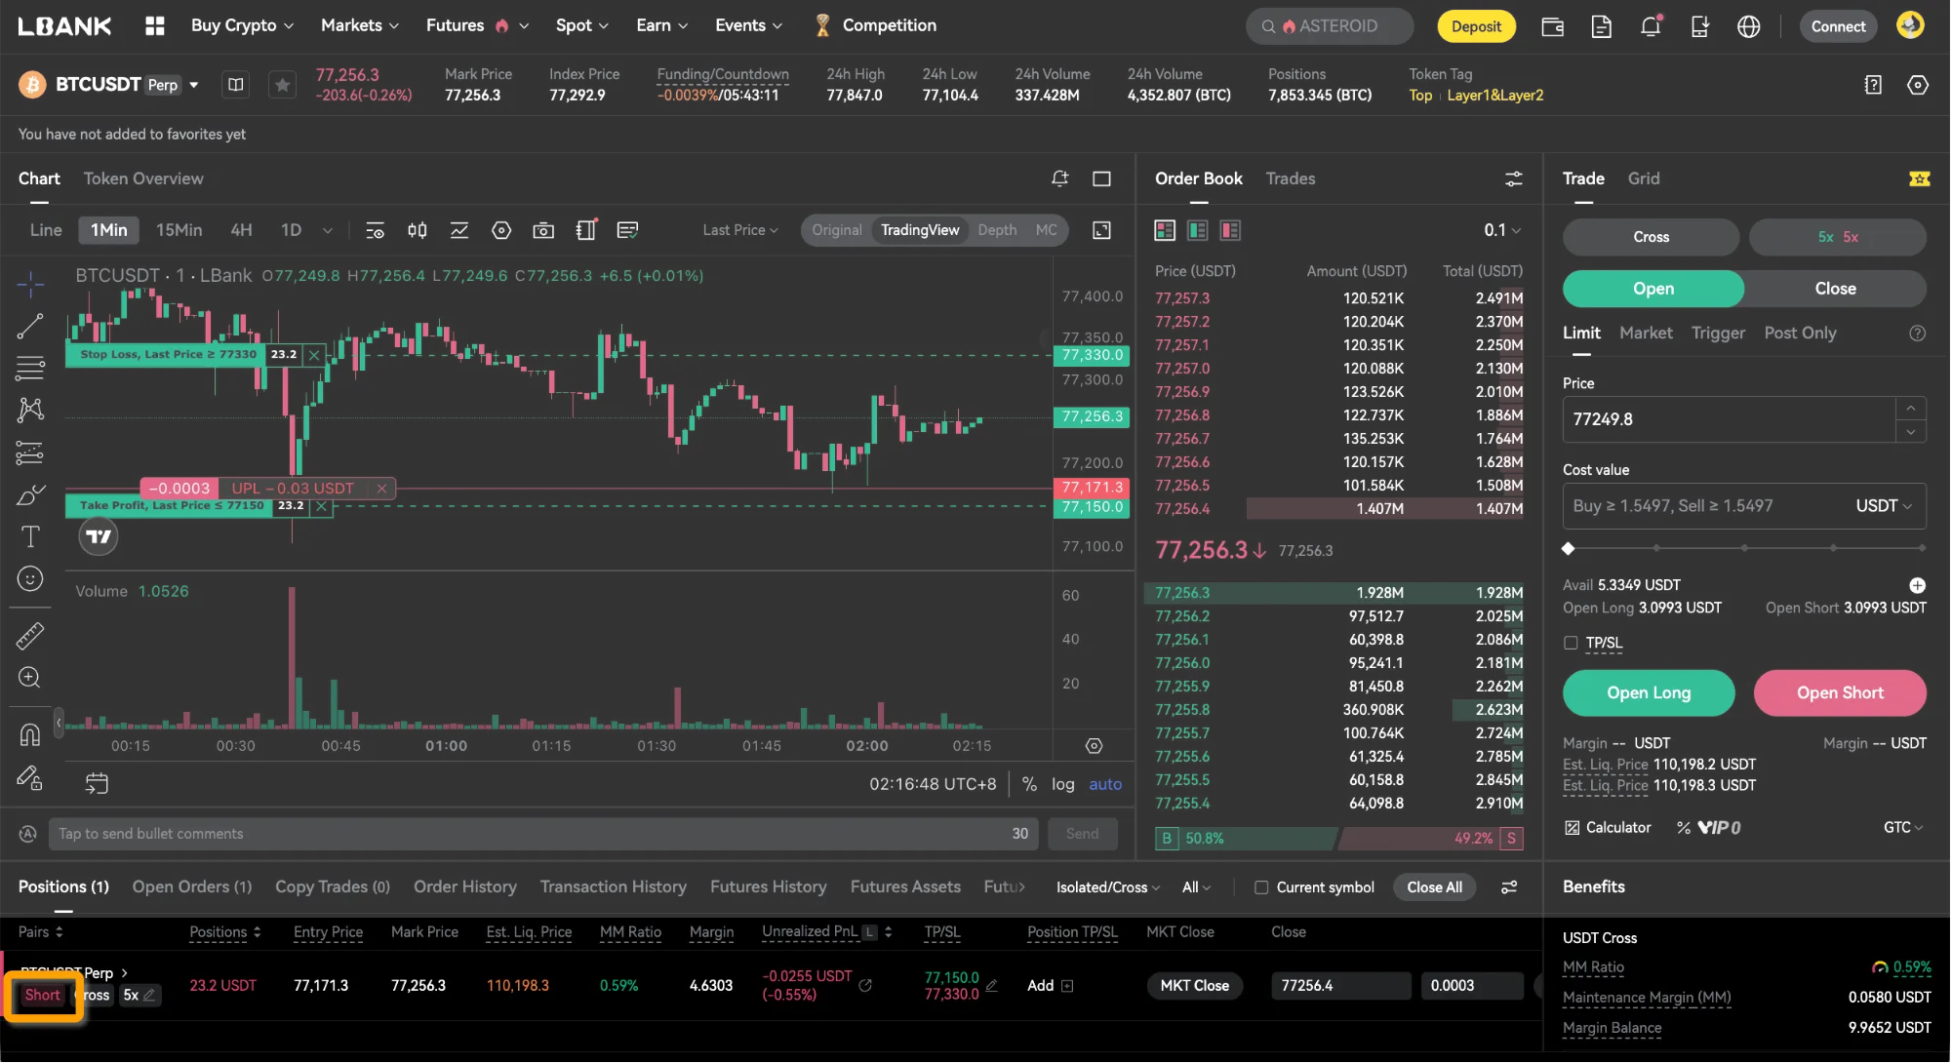
Task: Click the star favorite icon for BTCUSDT
Action: [x=282, y=85]
